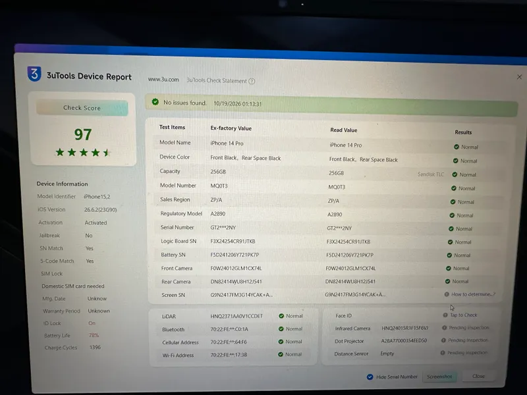Click the five-star rating display
The image size is (527, 395).
pyautogui.click(x=83, y=153)
